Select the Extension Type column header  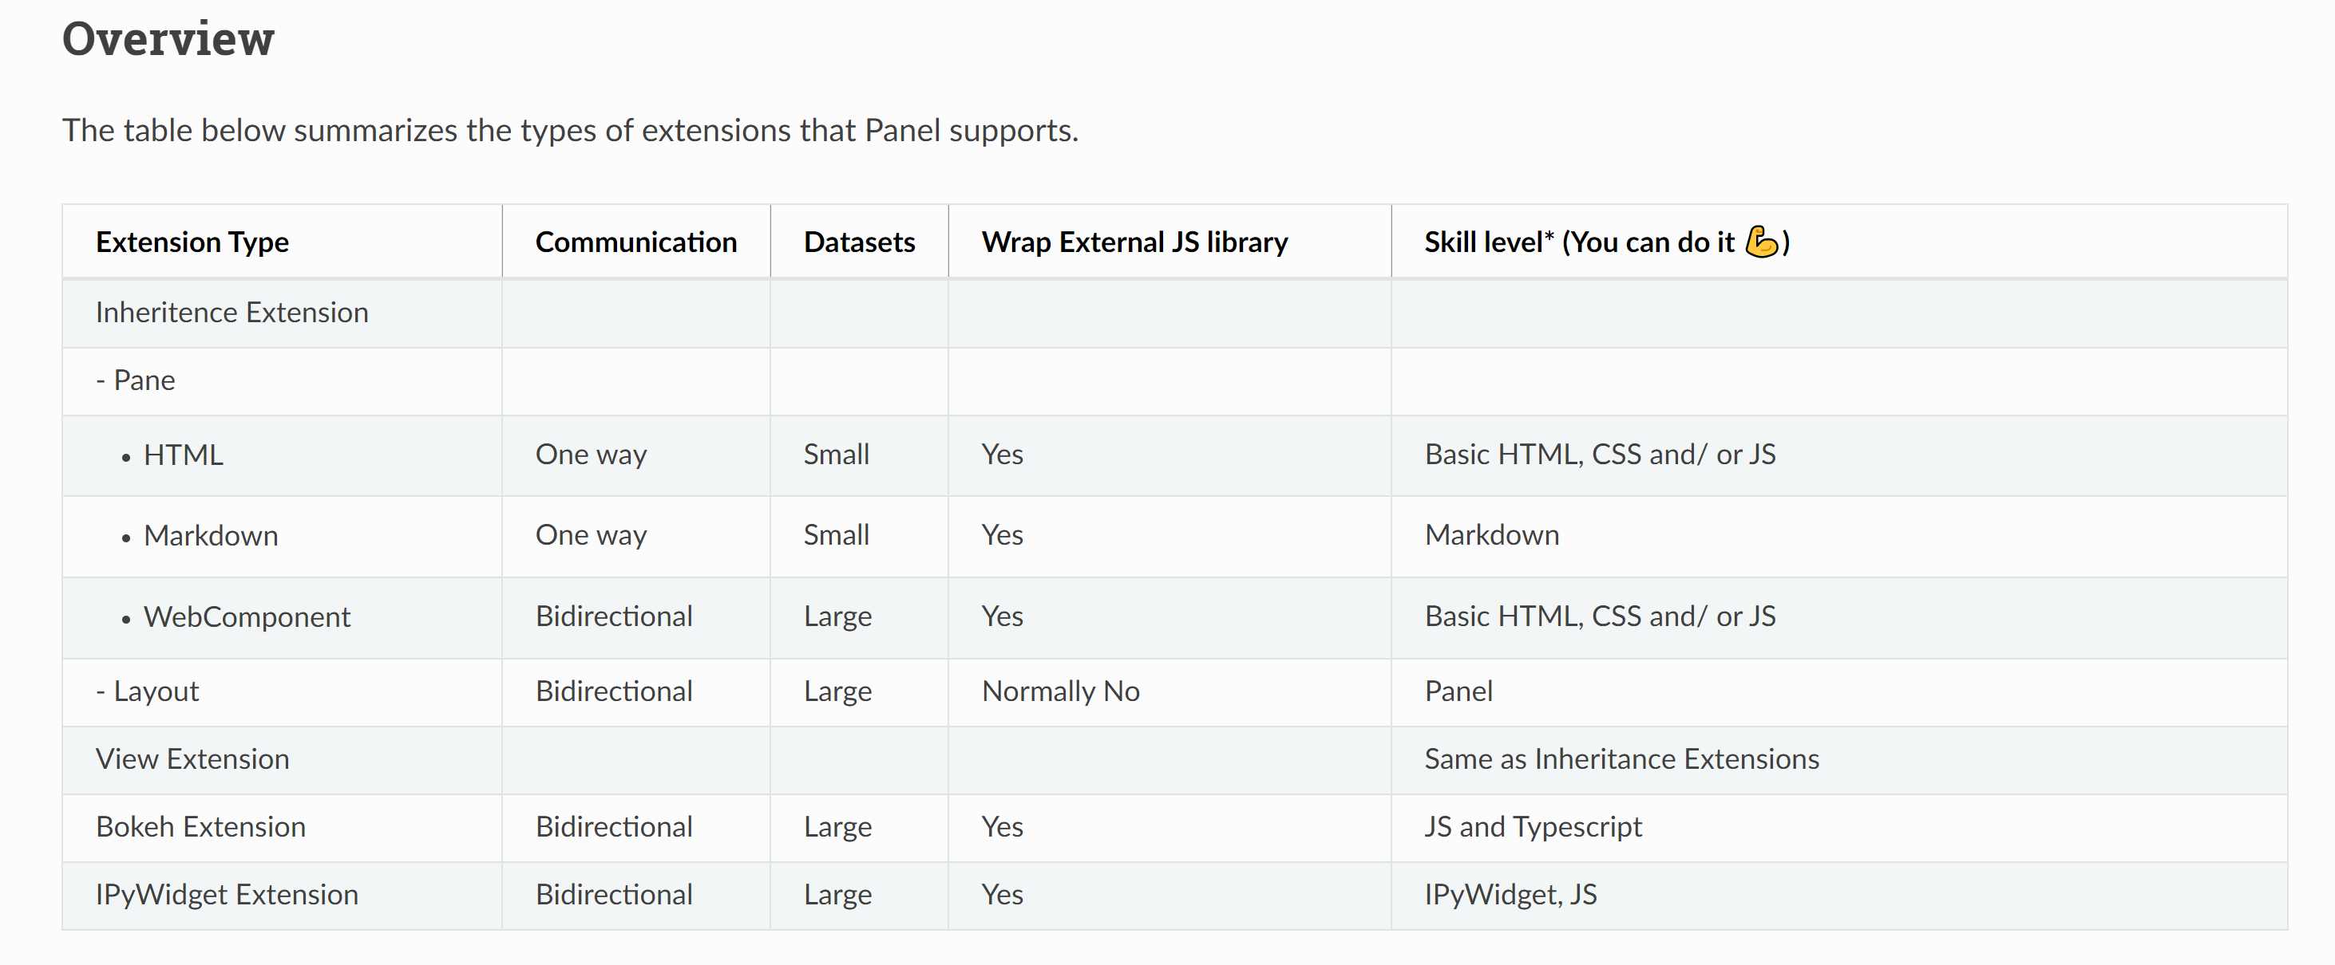[192, 242]
